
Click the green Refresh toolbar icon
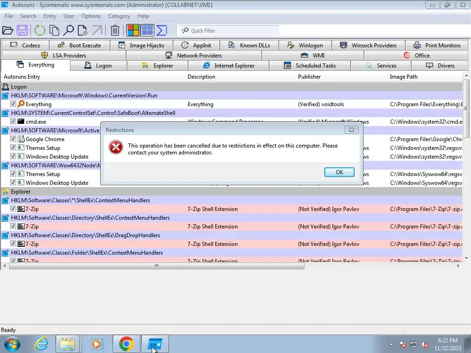tap(40, 30)
